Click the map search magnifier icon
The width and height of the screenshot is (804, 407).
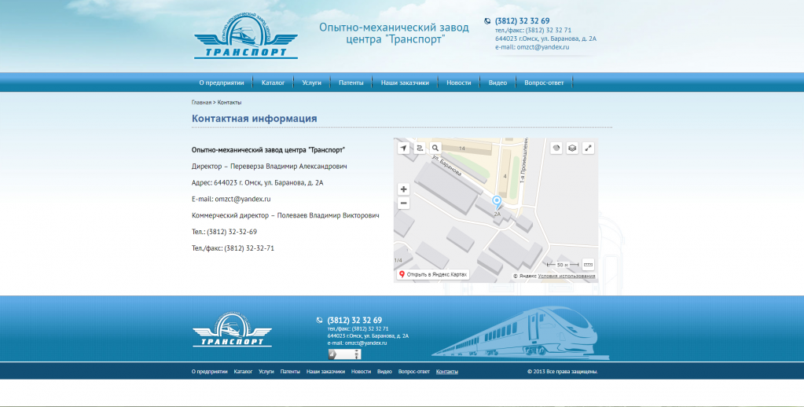pos(435,148)
